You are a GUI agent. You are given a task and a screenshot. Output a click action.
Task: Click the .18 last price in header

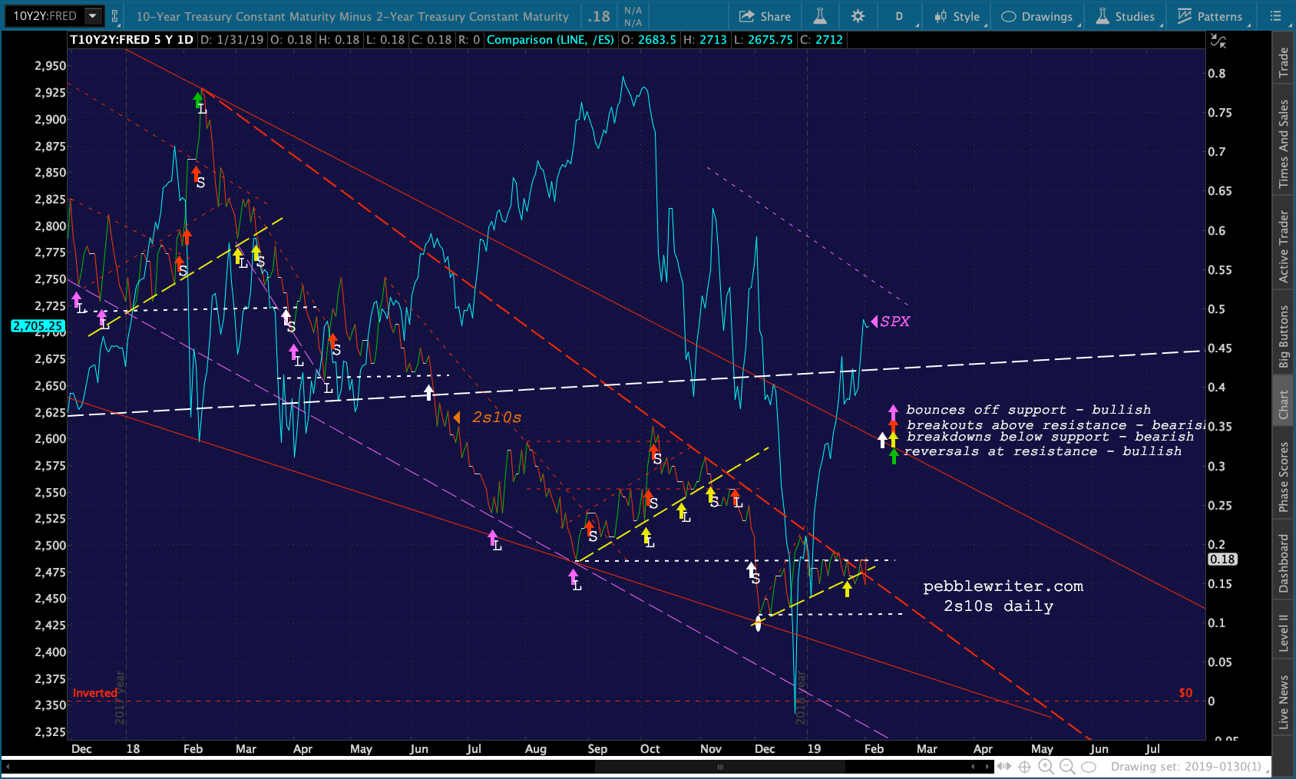[x=599, y=16]
